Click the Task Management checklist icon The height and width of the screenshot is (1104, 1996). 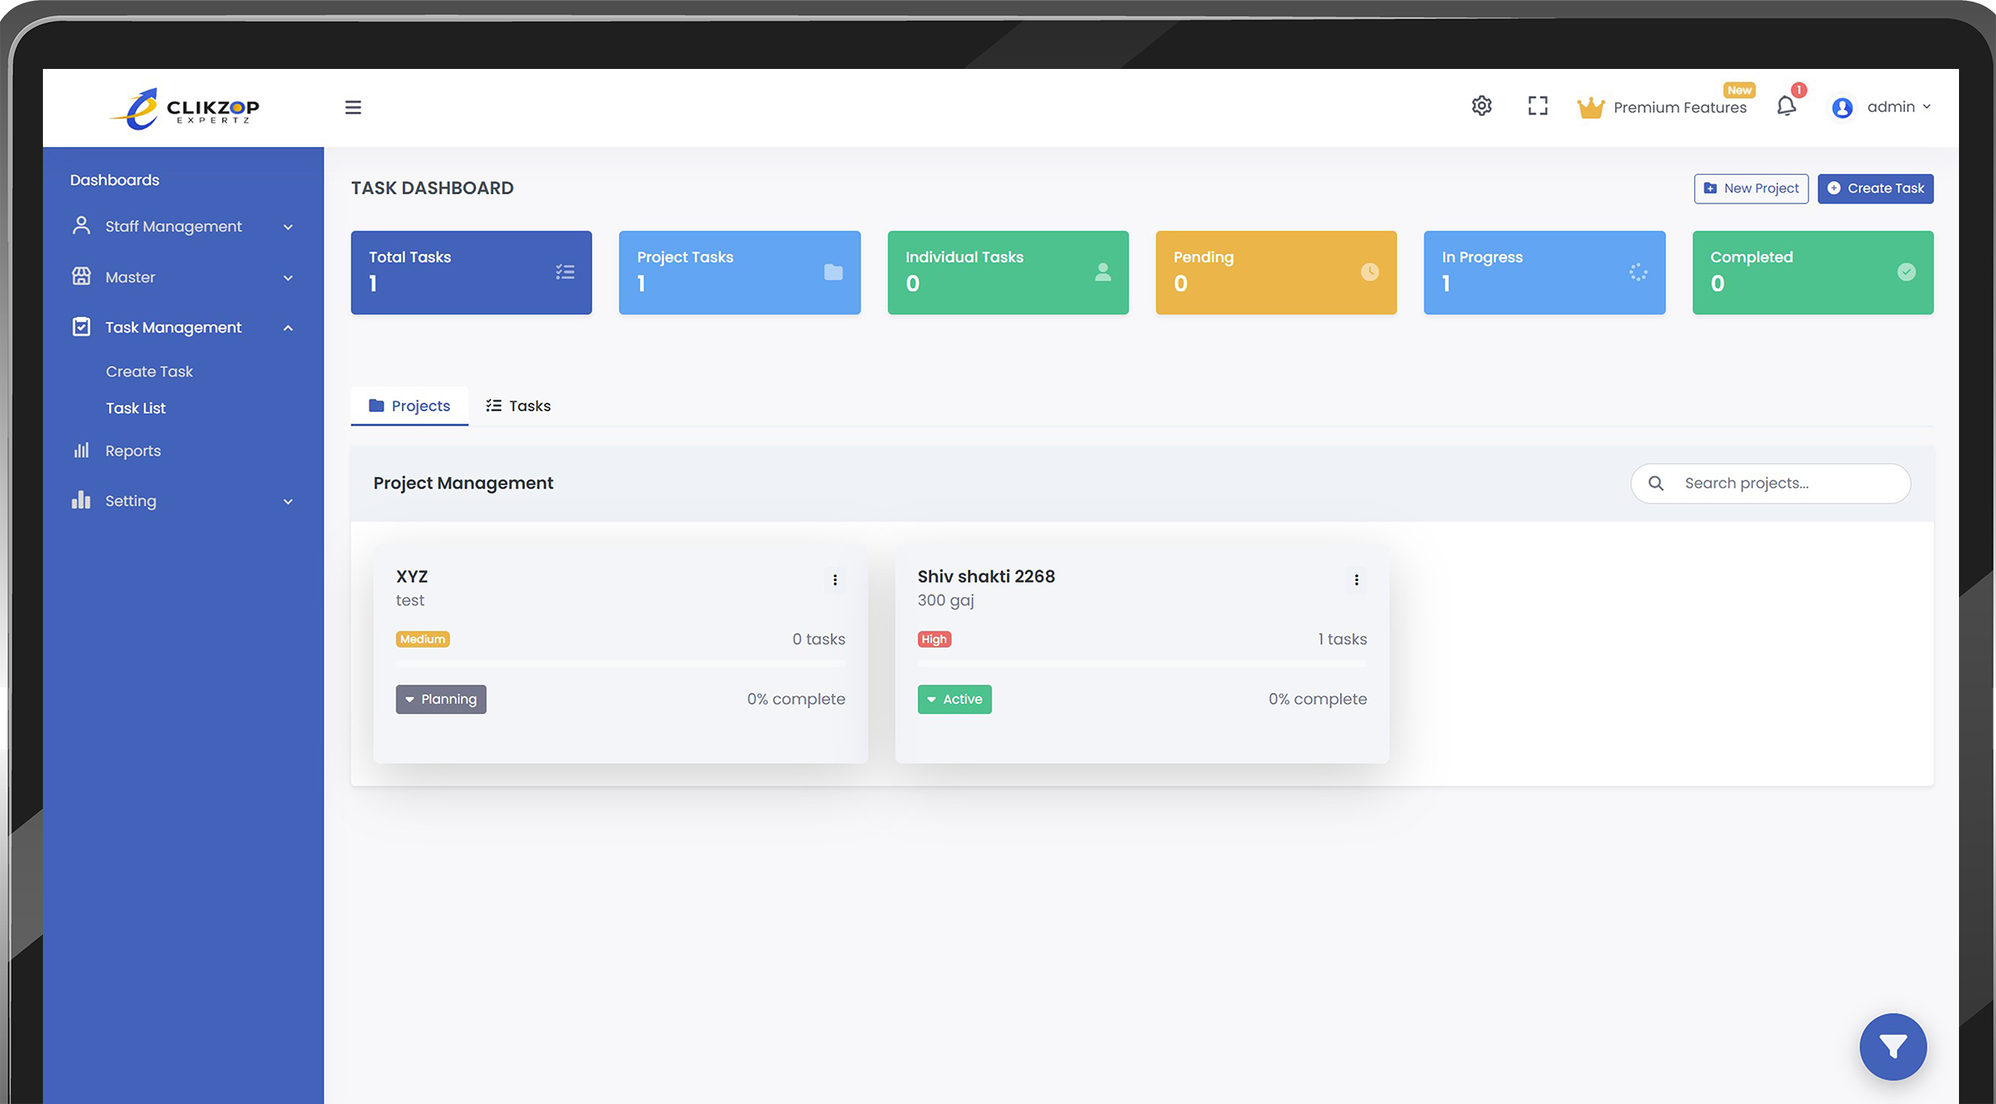coord(81,327)
